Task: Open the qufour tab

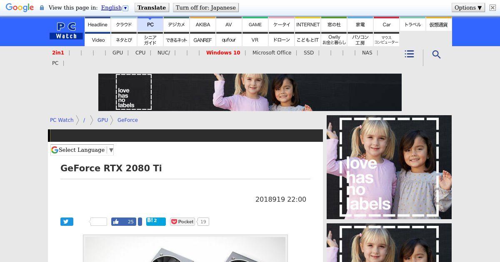Action: 229,40
